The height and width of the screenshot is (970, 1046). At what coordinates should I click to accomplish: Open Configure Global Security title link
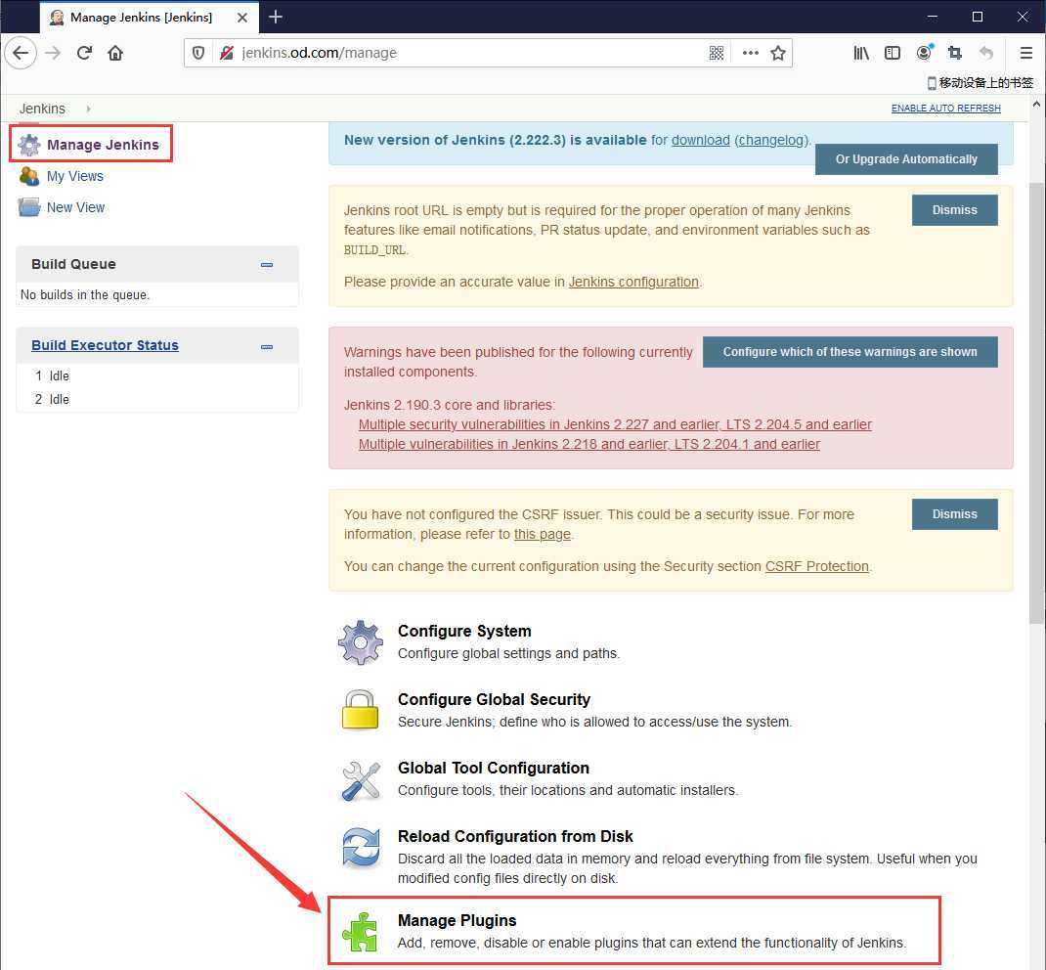pos(494,699)
